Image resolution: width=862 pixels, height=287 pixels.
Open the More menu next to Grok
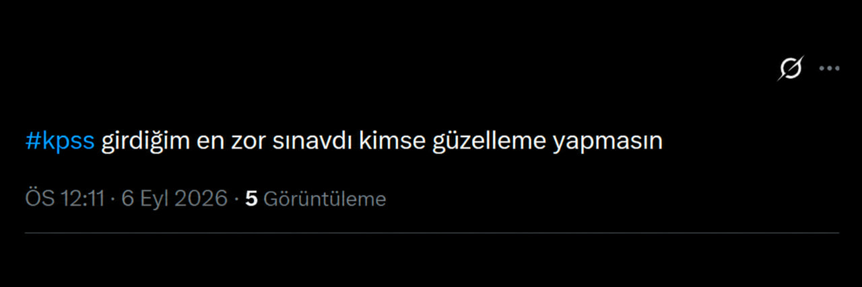click(x=829, y=69)
